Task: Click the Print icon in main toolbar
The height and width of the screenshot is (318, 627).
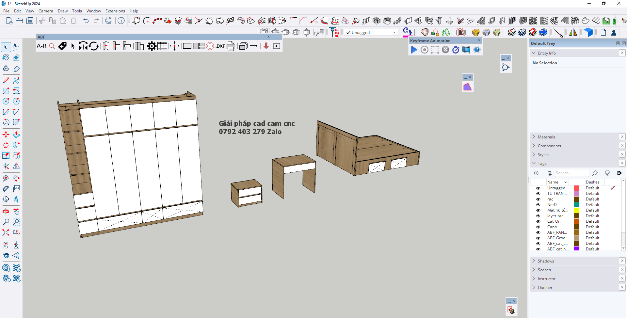Action: 109,21
